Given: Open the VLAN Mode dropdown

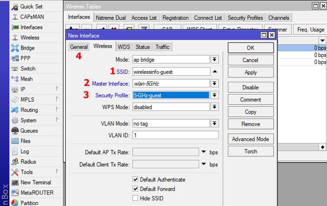Looking at the screenshot, I should [214, 123].
